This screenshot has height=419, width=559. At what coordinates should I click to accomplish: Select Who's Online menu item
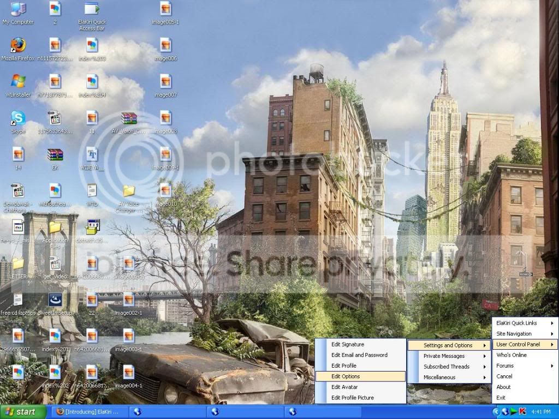coord(525,355)
